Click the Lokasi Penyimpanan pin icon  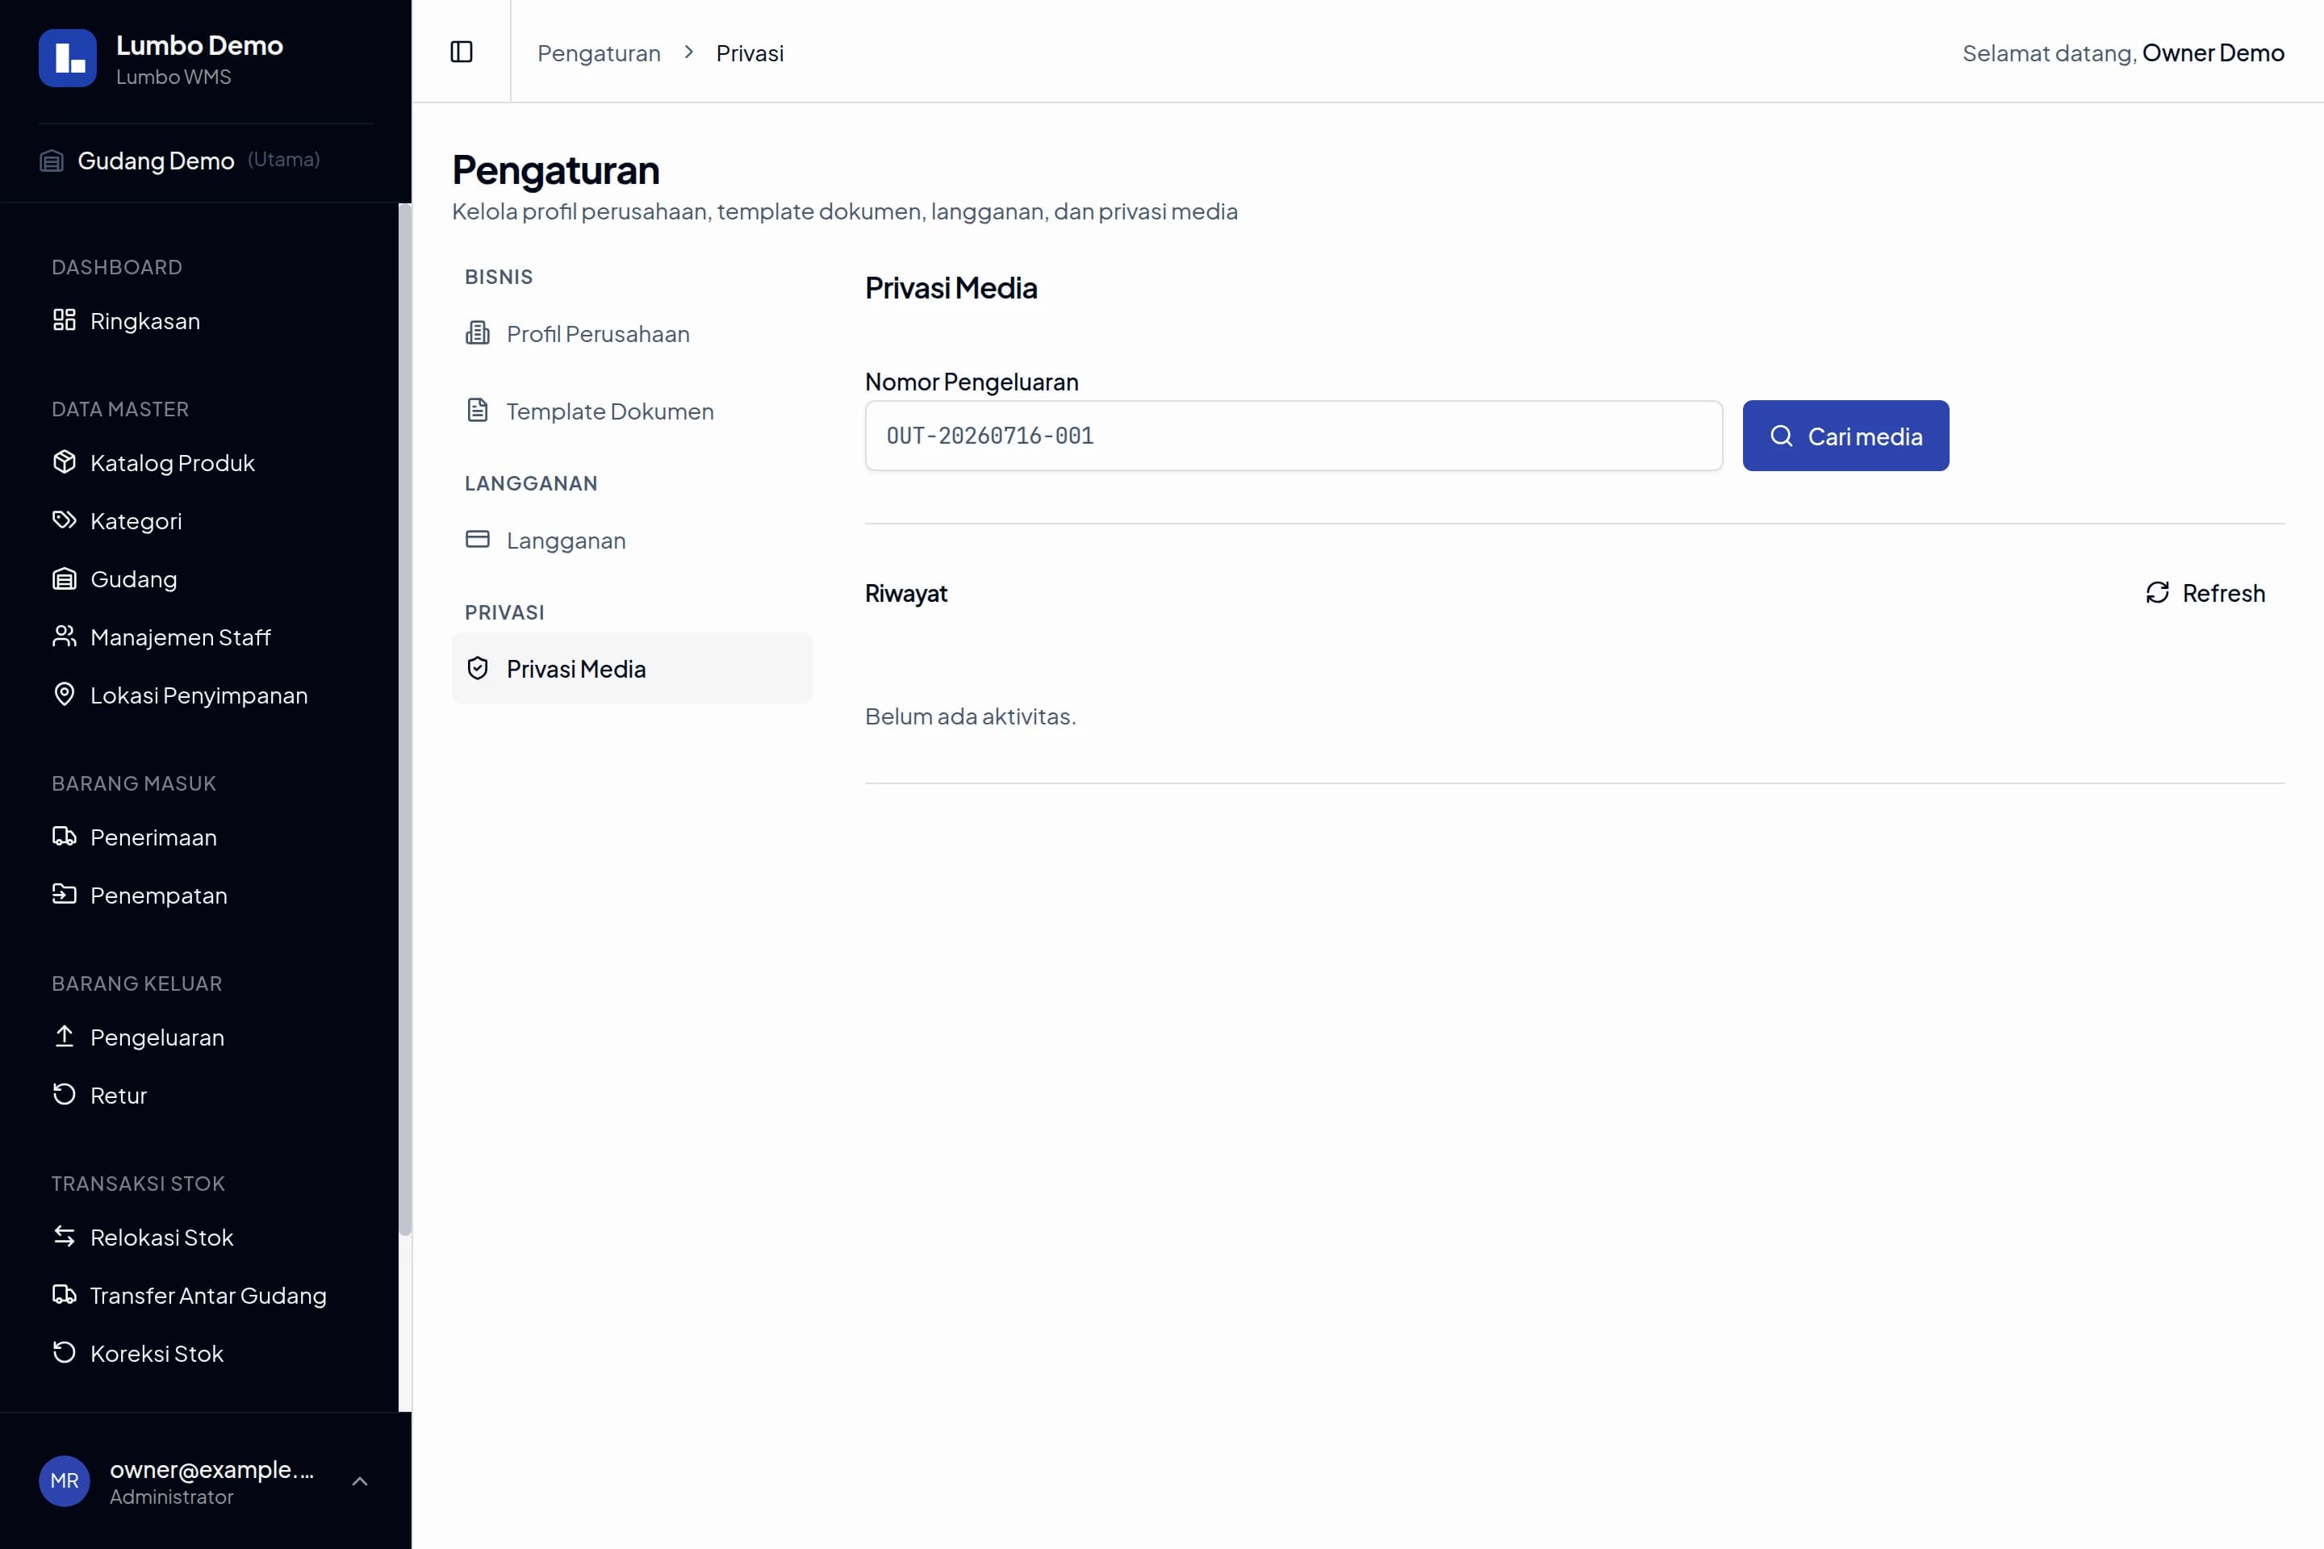click(x=65, y=695)
